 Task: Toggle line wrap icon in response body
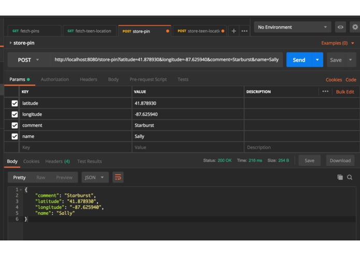click(118, 177)
